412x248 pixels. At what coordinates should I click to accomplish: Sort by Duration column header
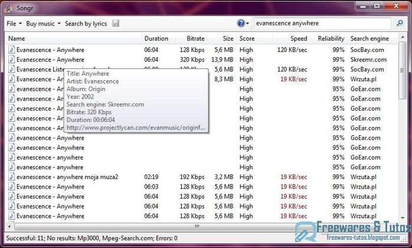coord(158,38)
